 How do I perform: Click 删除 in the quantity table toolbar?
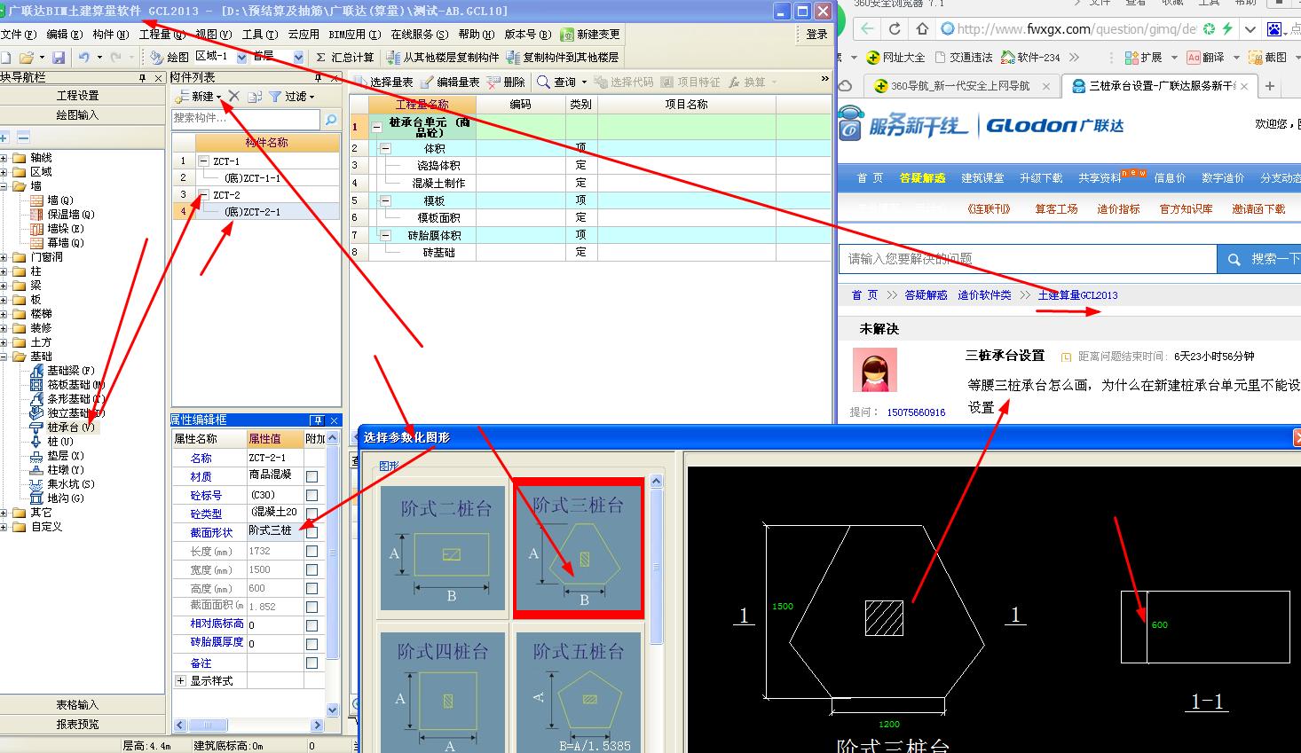pos(506,82)
